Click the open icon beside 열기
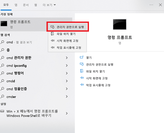Image resolution: width=164 pixels, height=133 pixels. (82, 57)
